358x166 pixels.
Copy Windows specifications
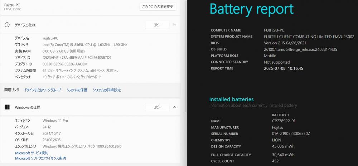(157, 107)
